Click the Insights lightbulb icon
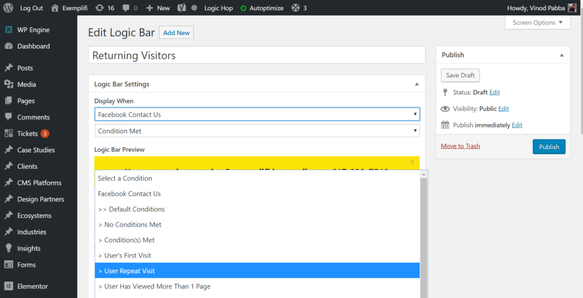The height and width of the screenshot is (298, 583). (x=9, y=248)
